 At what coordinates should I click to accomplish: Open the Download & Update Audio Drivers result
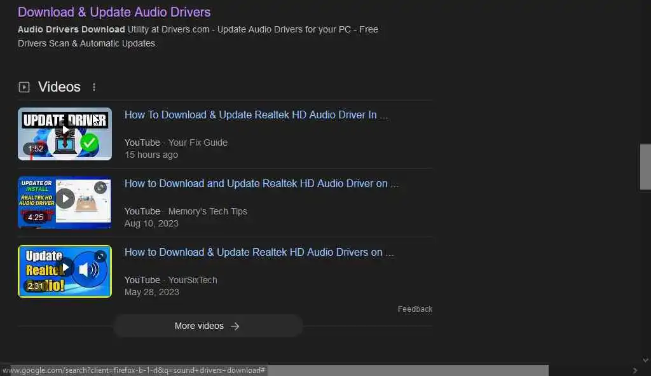[x=114, y=12]
